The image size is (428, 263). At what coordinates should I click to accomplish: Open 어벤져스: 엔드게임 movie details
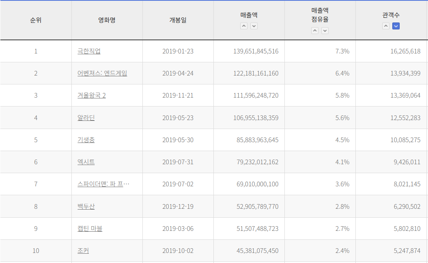pyautogui.click(x=102, y=73)
